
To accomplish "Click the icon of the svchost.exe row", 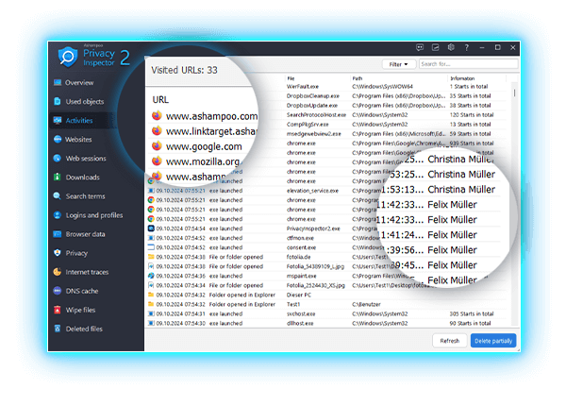I will 151,313.
